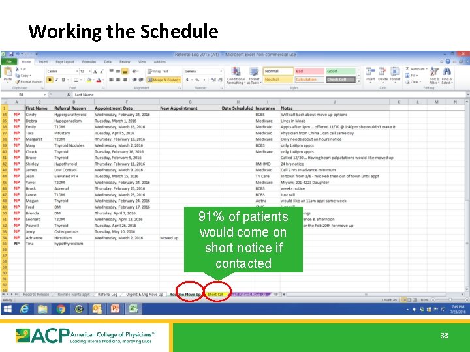
Task: Click the Format Painter brush
Action: point(18,81)
